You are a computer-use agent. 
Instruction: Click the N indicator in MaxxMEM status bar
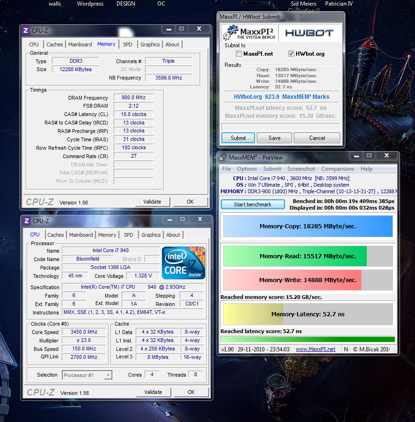(x=346, y=349)
